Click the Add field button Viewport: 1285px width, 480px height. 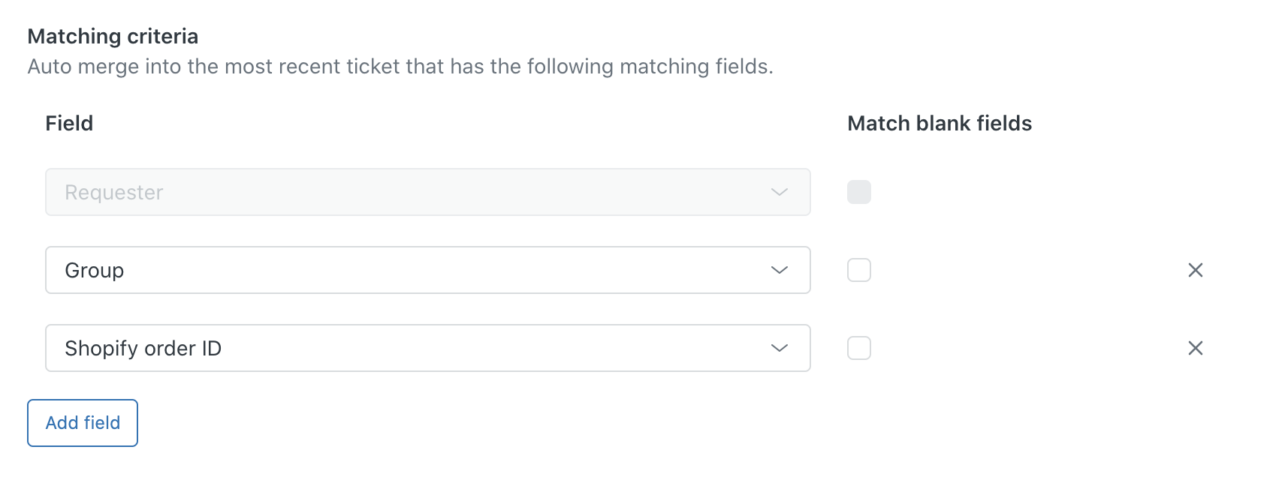82,422
